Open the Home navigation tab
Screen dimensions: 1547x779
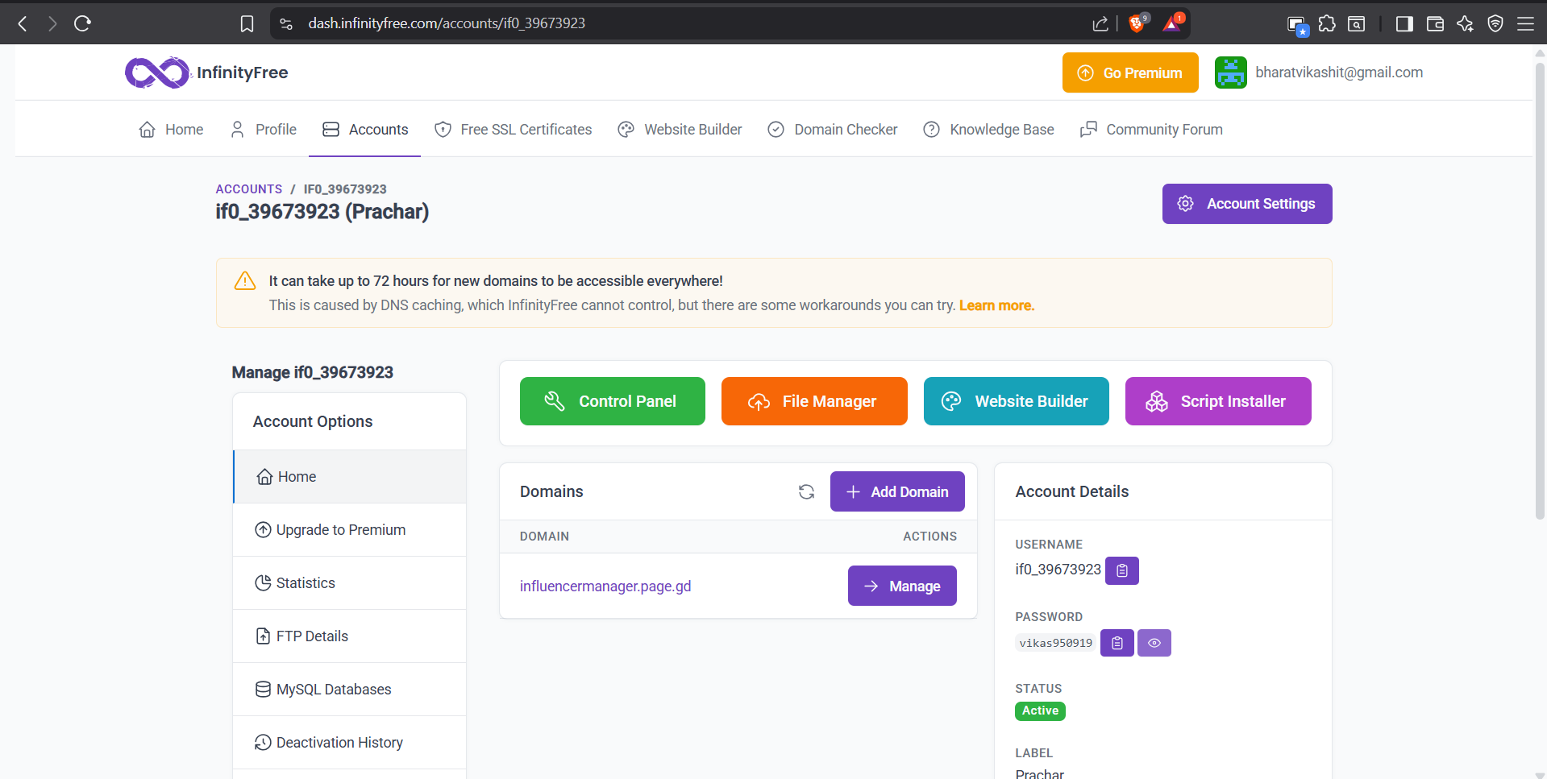pos(171,130)
